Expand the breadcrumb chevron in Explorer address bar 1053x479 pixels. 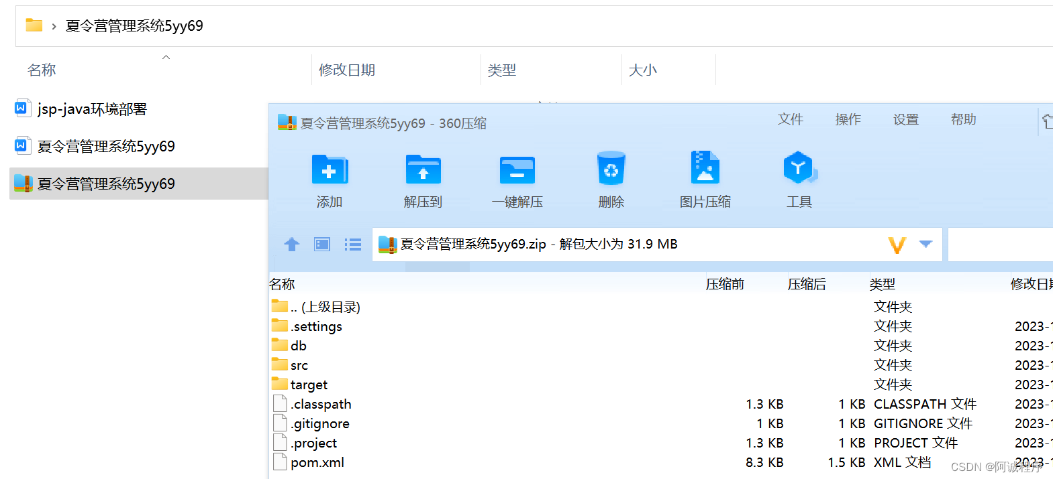tap(54, 26)
